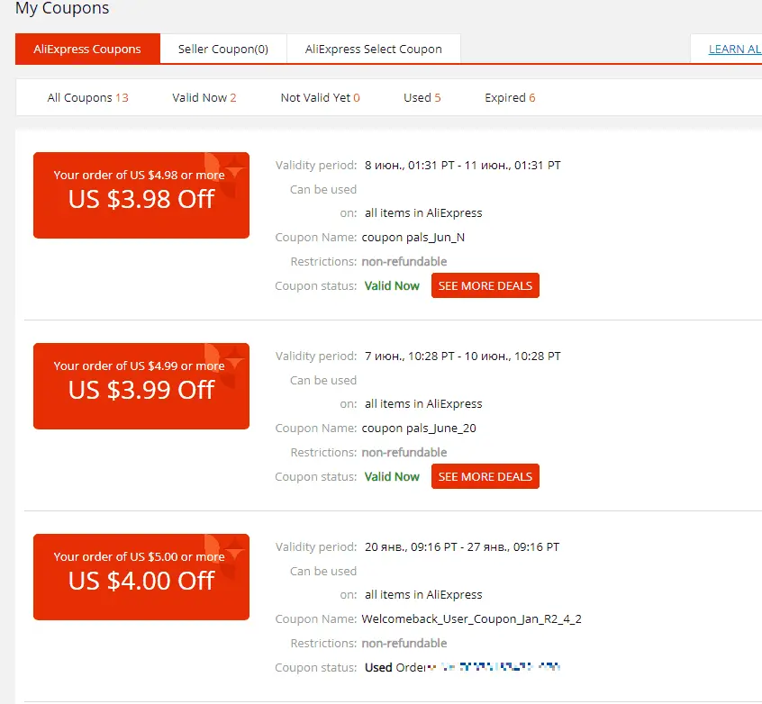Open the AliExpress Coupons tab
This screenshot has height=704, width=762.
point(87,49)
